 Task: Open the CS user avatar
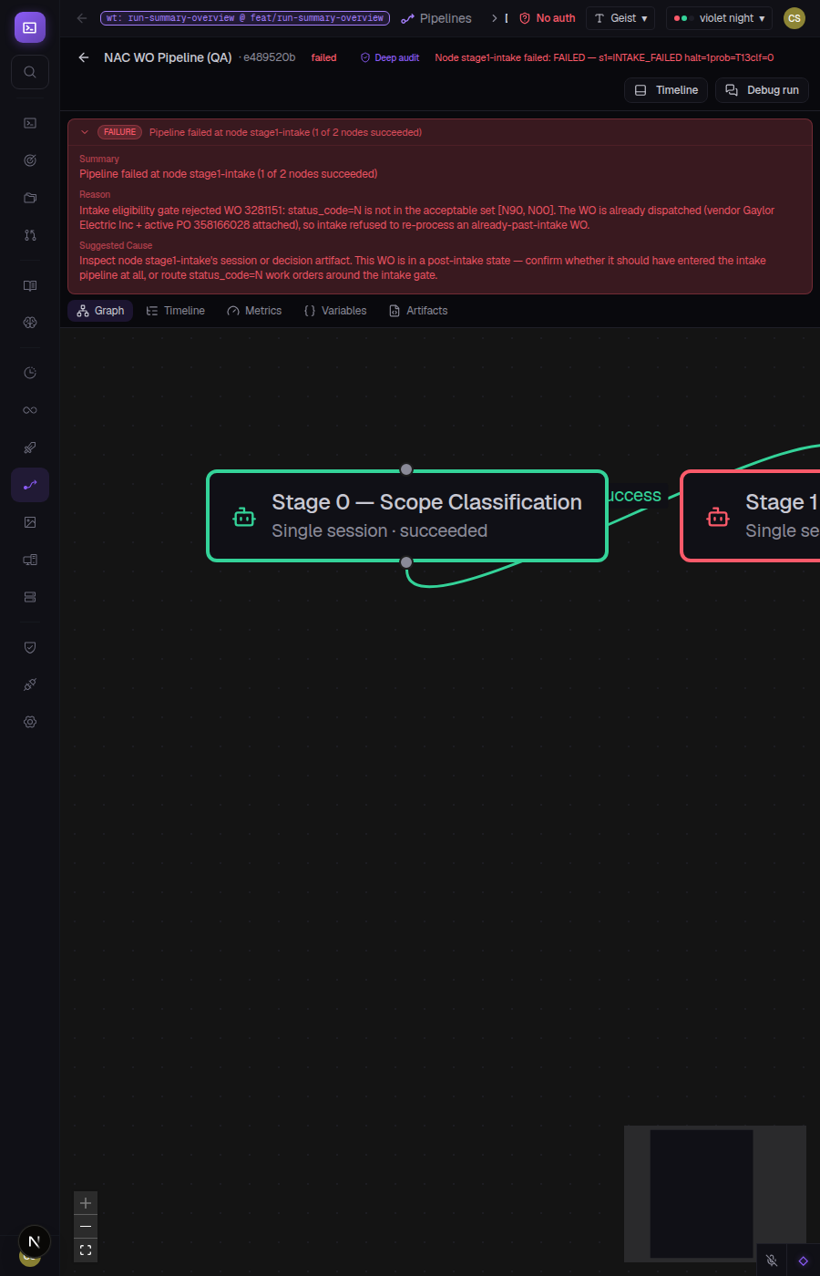pos(794,18)
